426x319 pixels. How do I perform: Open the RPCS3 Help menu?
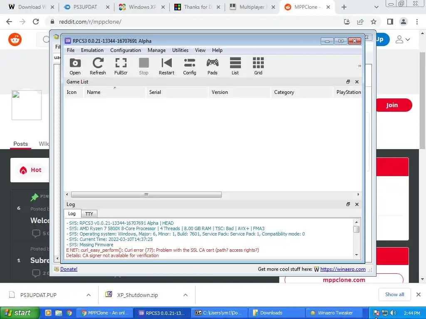click(217, 50)
